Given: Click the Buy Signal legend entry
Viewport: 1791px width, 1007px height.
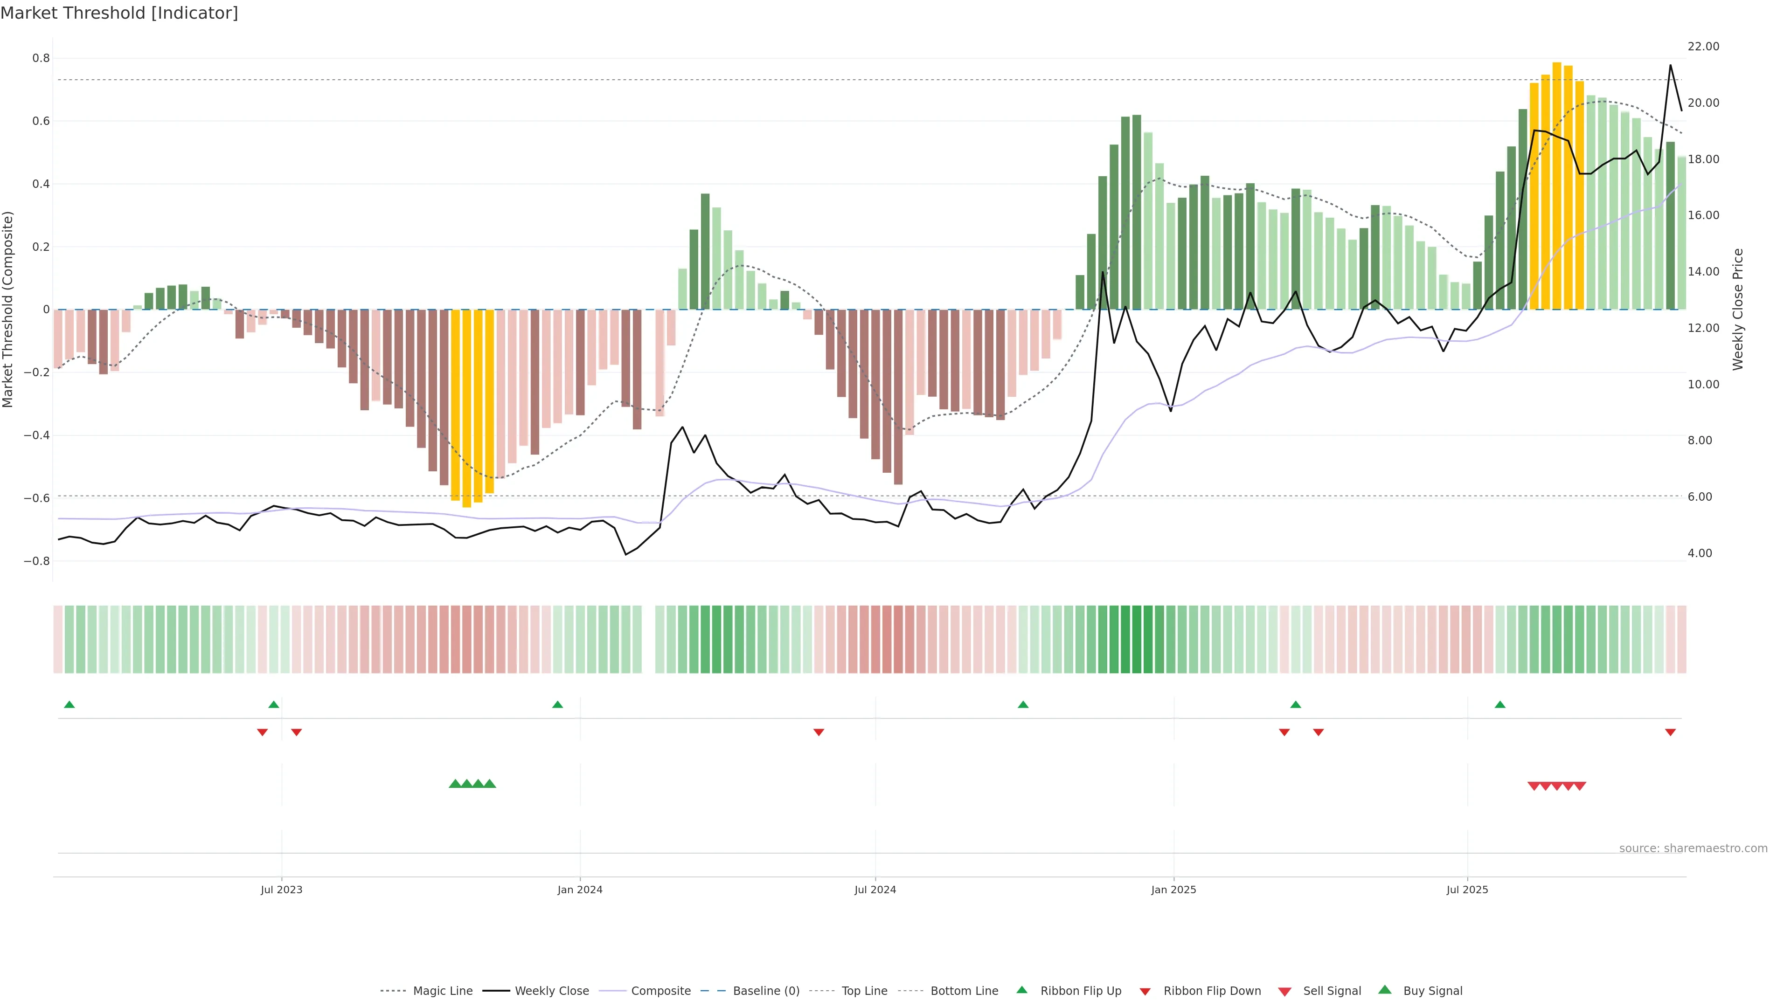Looking at the screenshot, I should click(1432, 990).
